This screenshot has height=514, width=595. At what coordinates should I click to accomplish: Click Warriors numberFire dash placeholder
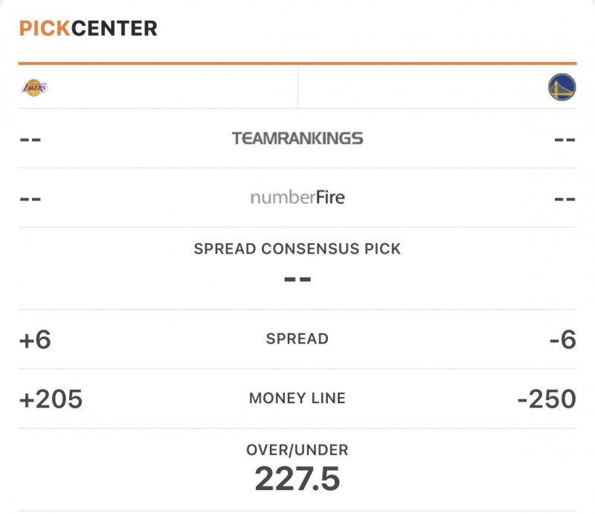tap(565, 199)
